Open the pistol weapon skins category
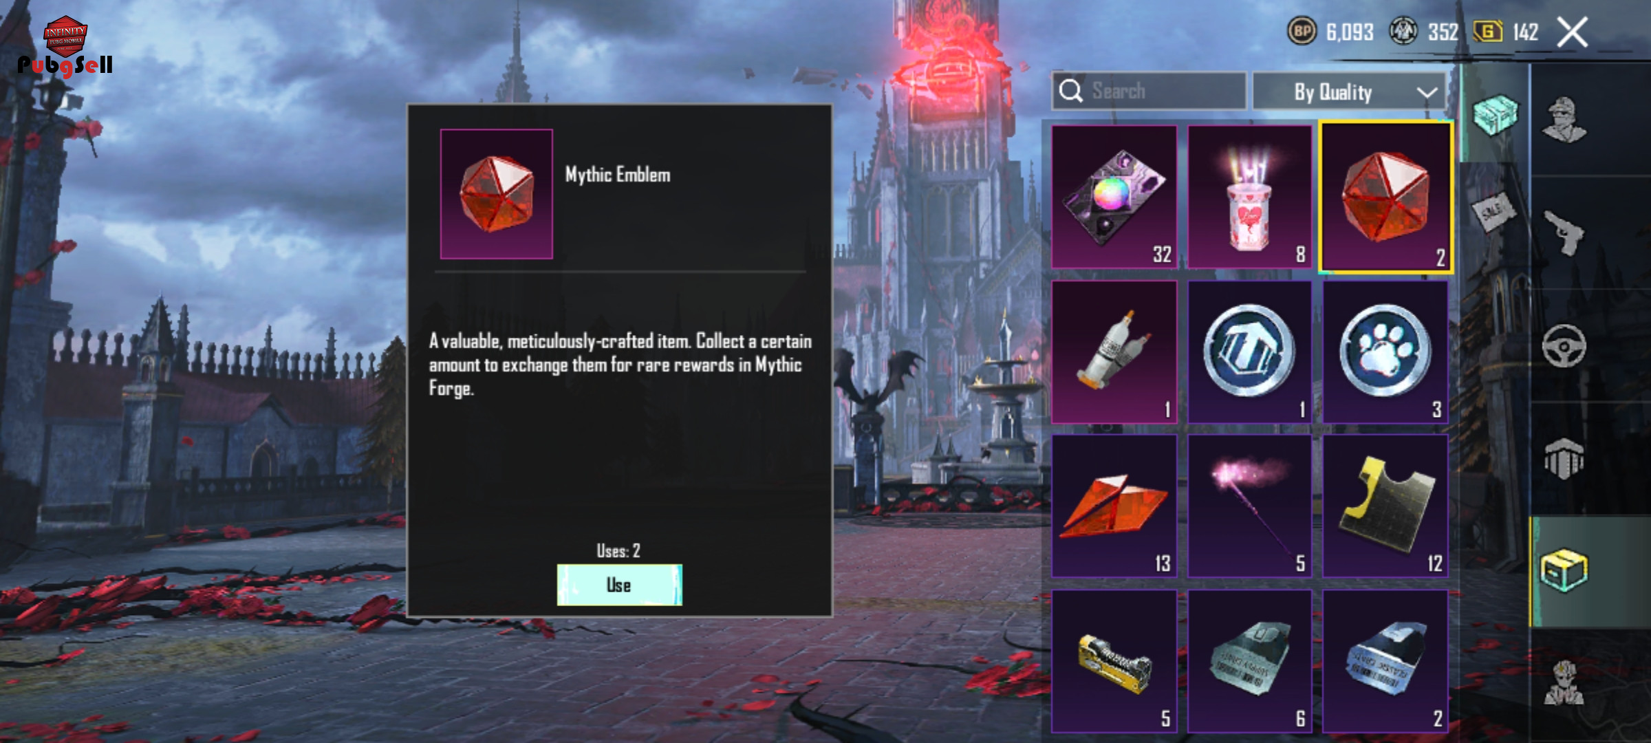This screenshot has width=1651, height=743. click(x=1564, y=232)
